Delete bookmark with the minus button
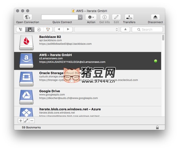Screen dimensions: 179x150 [32, 121]
